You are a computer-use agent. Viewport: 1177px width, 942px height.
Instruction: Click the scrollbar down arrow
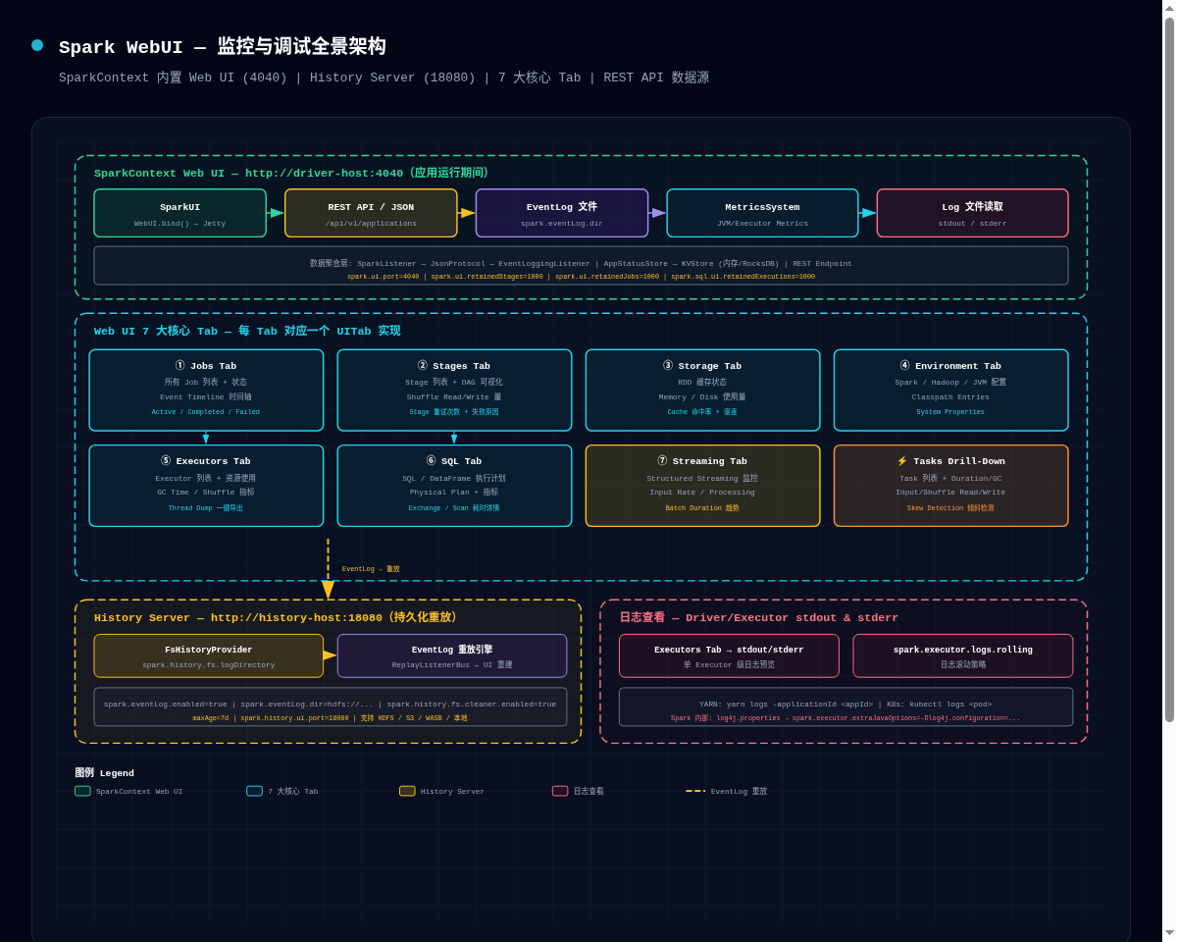click(1169, 933)
